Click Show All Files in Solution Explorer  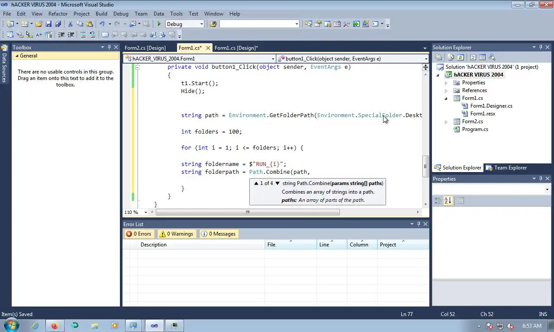coord(451,57)
